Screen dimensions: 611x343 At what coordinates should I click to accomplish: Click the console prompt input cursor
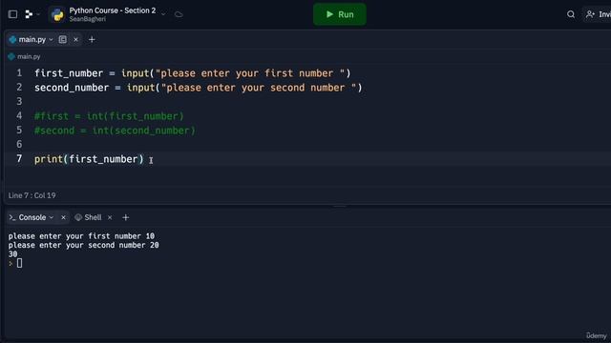tap(19, 263)
